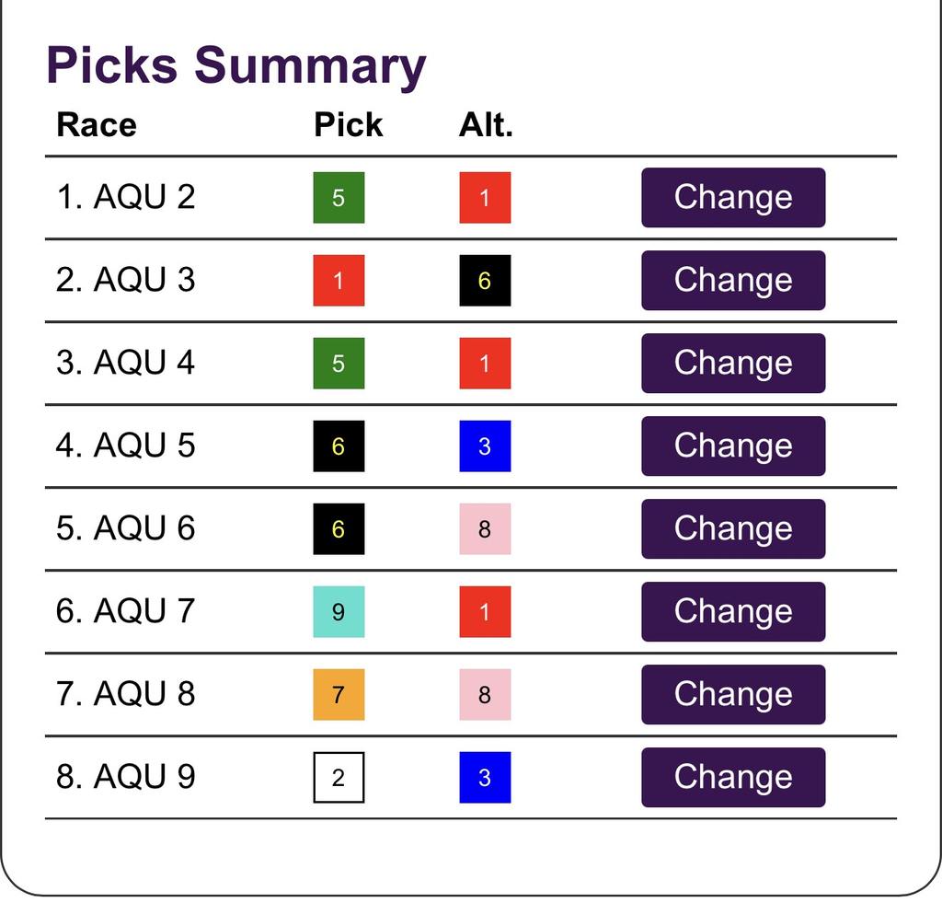Image resolution: width=942 pixels, height=903 pixels.
Task: Click the 1. AQU 2 race label
Action: pyautogui.click(x=126, y=197)
